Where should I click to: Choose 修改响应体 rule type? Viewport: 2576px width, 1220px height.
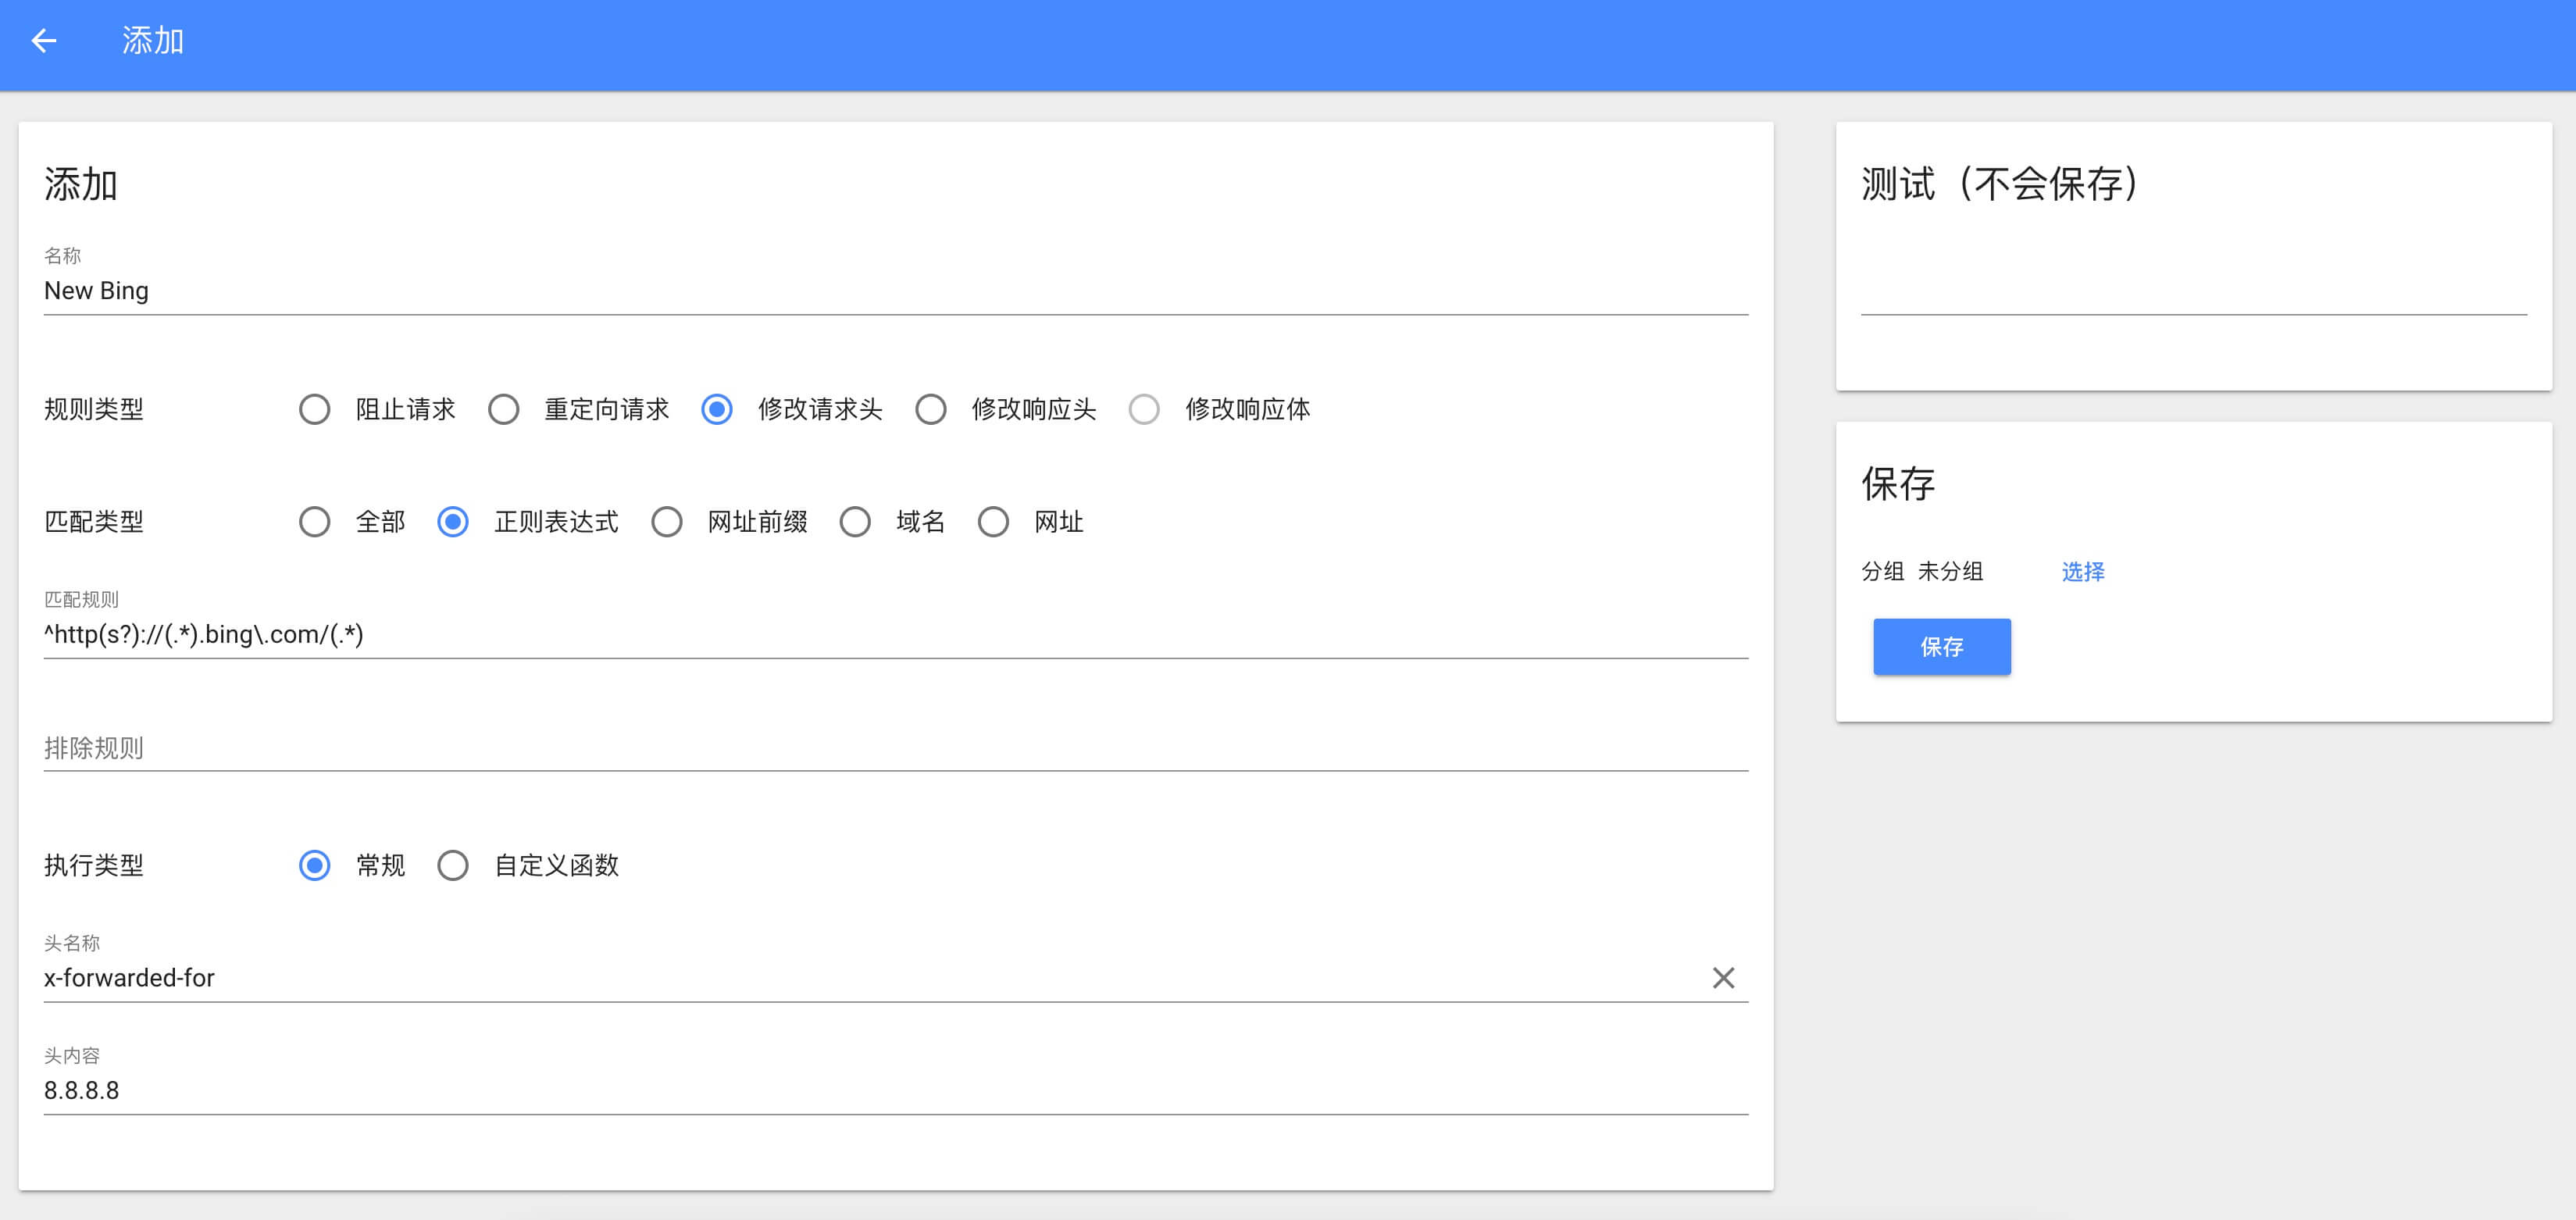tap(1144, 409)
